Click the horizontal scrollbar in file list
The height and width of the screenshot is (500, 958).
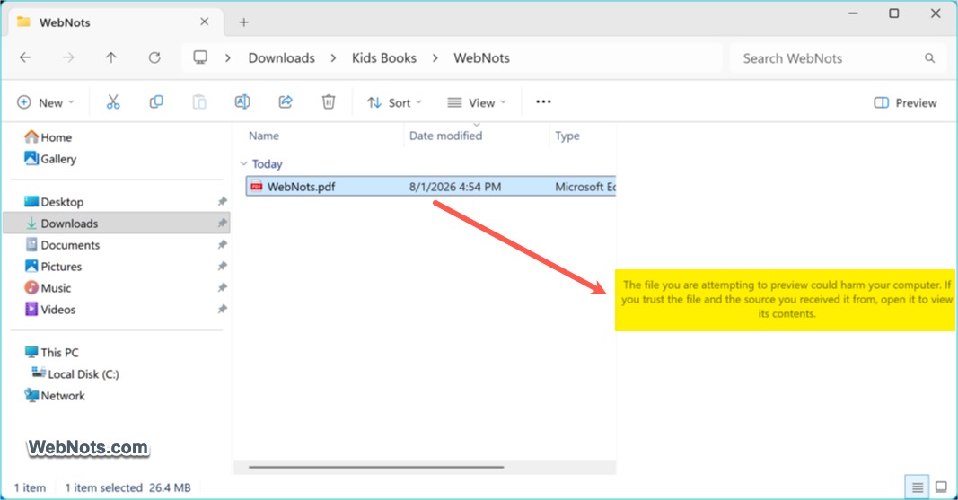pyautogui.click(x=376, y=467)
